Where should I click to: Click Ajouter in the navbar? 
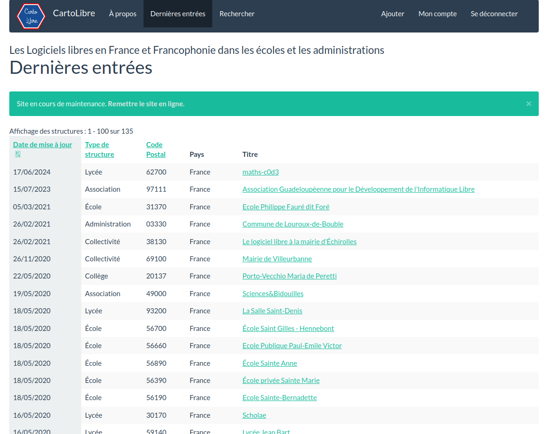pos(392,14)
